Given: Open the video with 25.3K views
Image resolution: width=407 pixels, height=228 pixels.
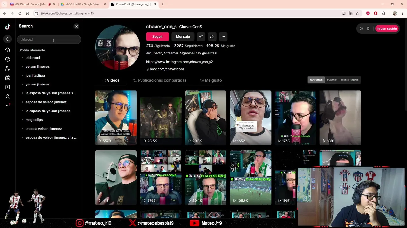Looking at the screenshot, I should pyautogui.click(x=161, y=118).
